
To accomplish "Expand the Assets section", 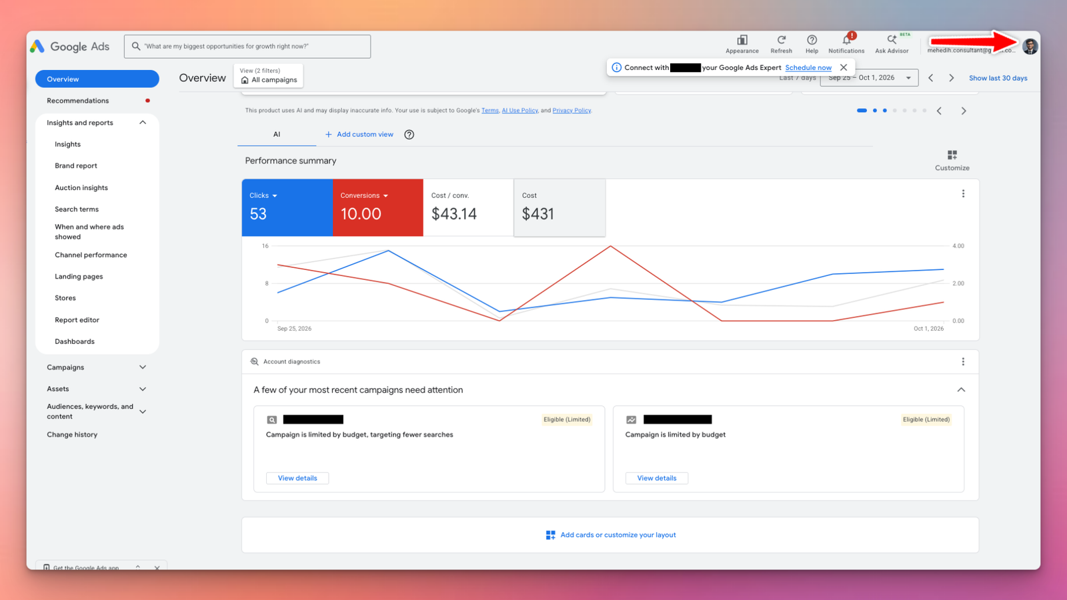I will tap(143, 389).
